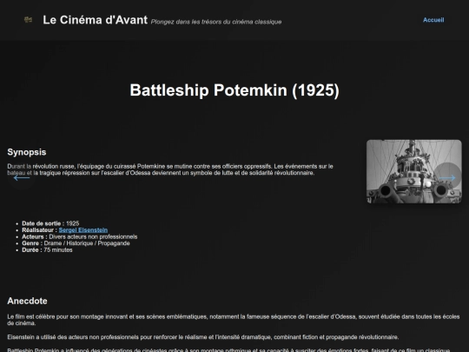Open the Sergei Eisenstein director link

(83, 229)
